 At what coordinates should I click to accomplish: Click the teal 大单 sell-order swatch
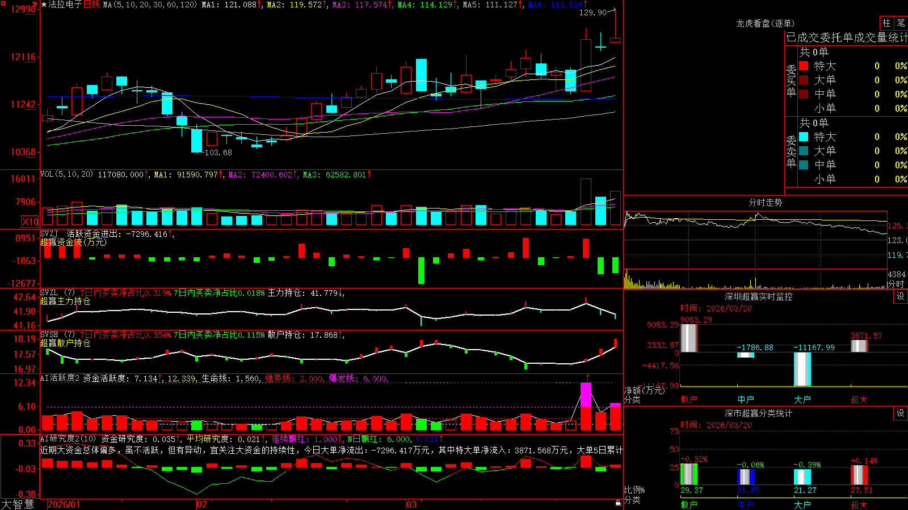804,151
